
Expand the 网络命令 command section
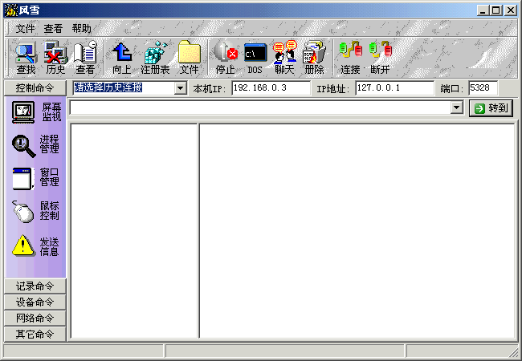coord(35,318)
